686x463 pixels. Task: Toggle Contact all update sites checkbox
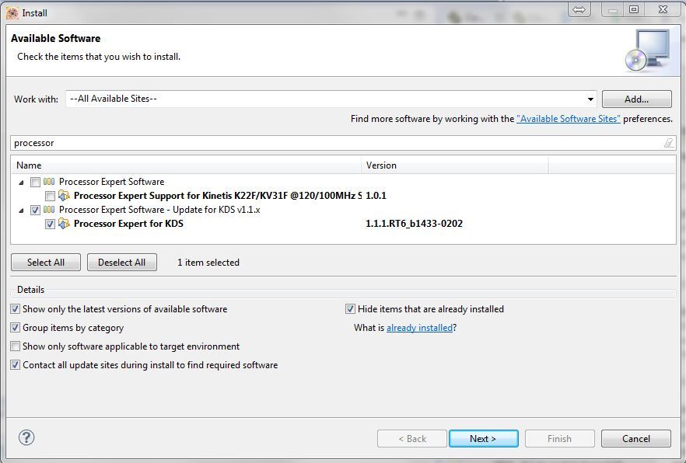[16, 364]
